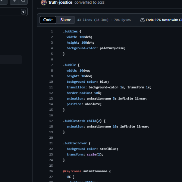
Task: Click line number 4
Action: 52,48
